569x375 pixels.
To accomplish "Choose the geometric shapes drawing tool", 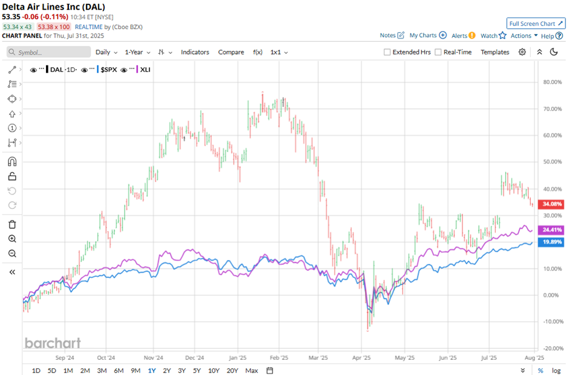I will 12,99.
